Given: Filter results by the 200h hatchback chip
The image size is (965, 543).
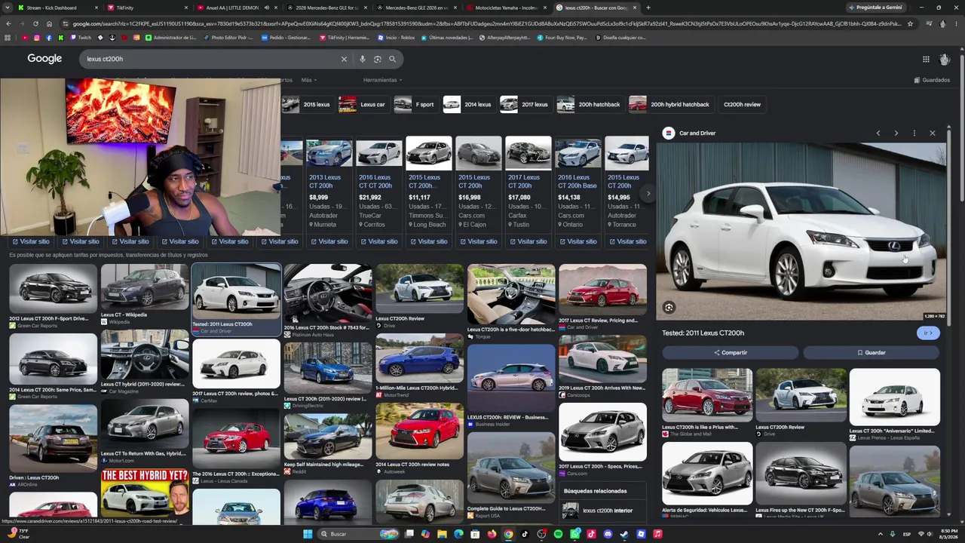Looking at the screenshot, I should [589, 105].
